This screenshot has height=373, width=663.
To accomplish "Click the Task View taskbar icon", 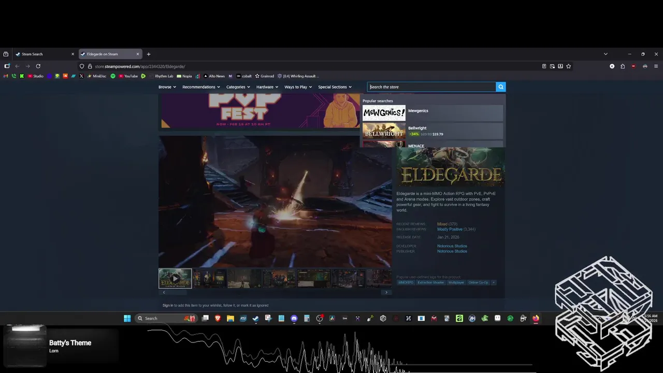I will click(x=205, y=318).
